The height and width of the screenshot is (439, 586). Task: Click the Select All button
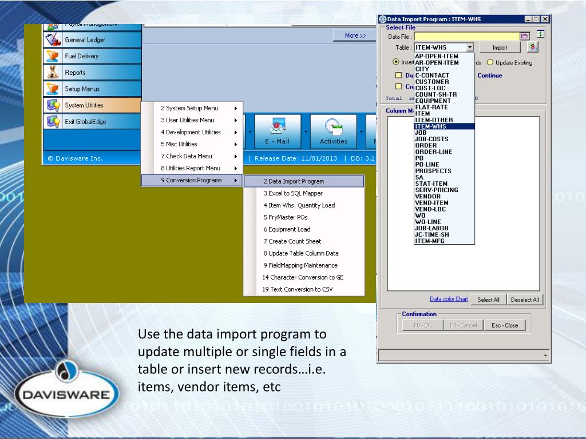(488, 300)
